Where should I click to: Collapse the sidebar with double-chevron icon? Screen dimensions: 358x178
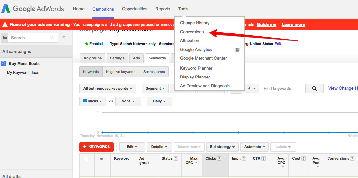coord(64,38)
